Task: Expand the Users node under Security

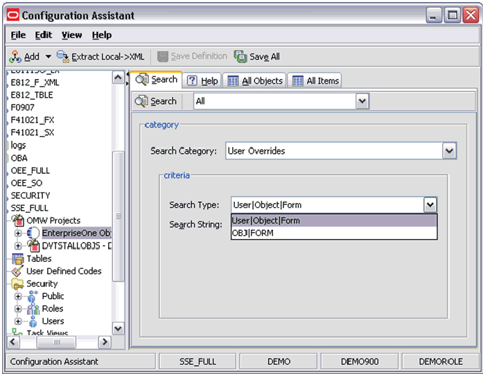Action: [19, 321]
